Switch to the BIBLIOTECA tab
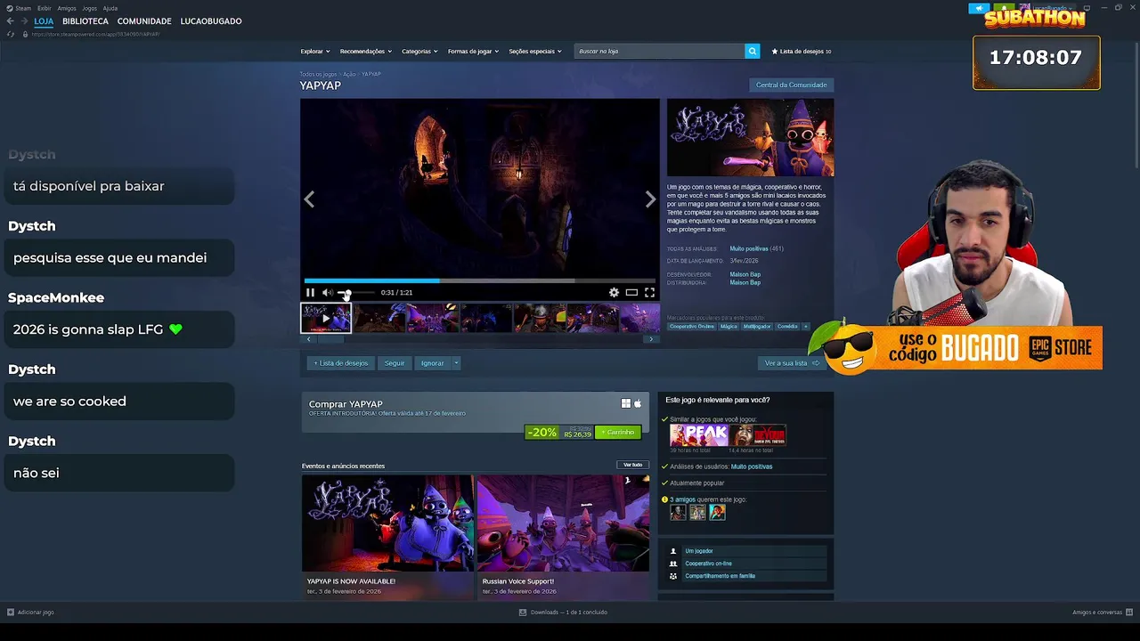Viewport: 1140px width, 641px height. coord(85,20)
